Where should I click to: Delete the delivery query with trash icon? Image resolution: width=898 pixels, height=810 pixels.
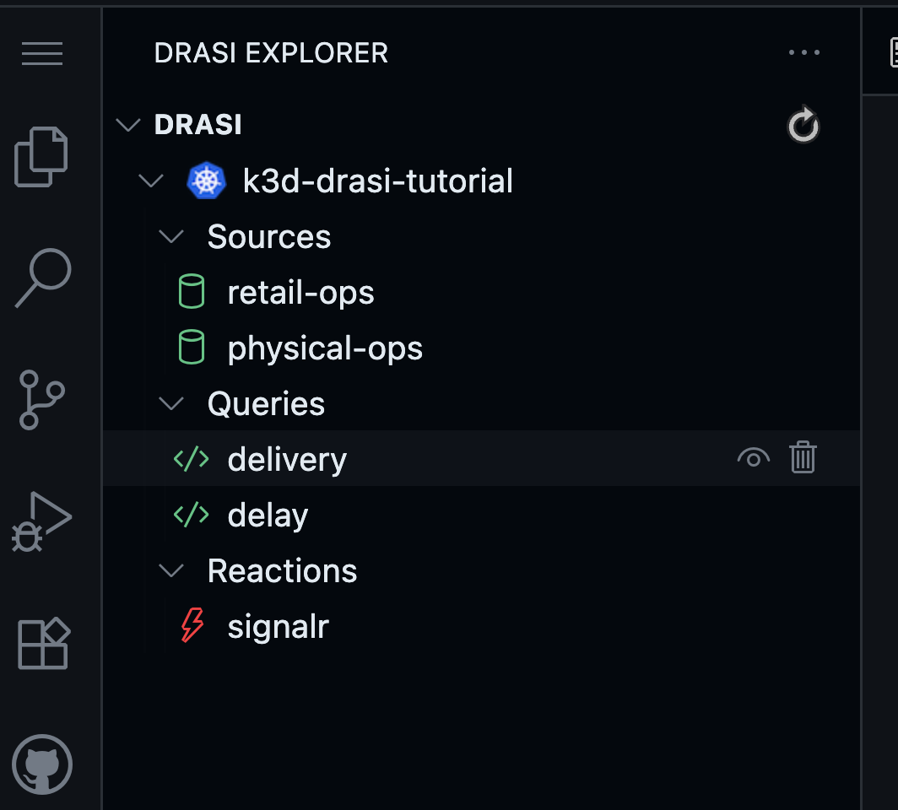pos(803,458)
